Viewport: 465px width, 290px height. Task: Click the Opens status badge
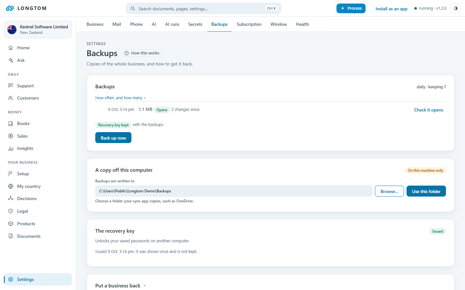point(162,110)
